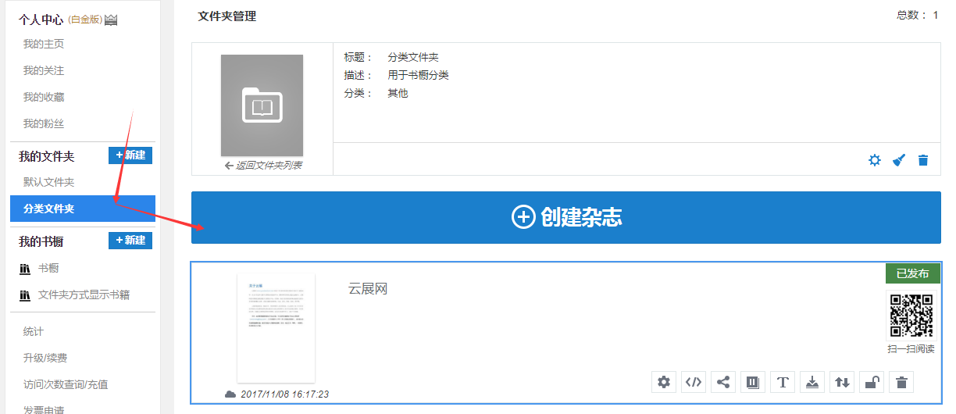Click the text T icon
The image size is (956, 414).
pyautogui.click(x=783, y=382)
